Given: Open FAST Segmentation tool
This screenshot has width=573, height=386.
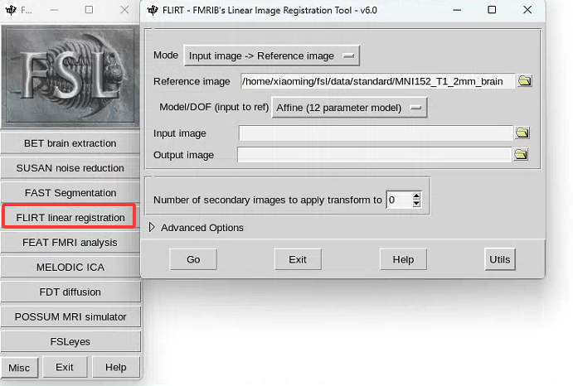Looking at the screenshot, I should pos(70,193).
